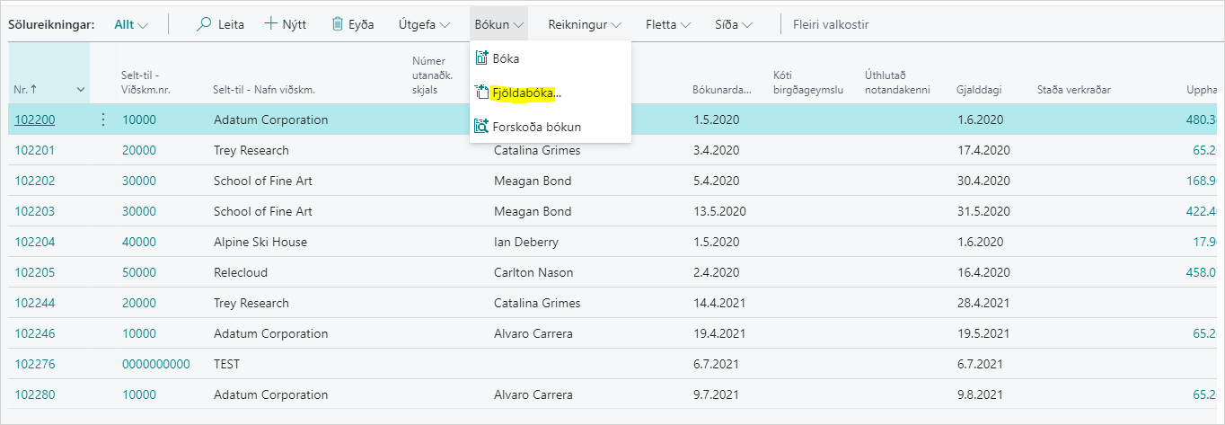The image size is (1225, 425).
Task: Expand the Reikningur dropdown menu
Action: coord(585,24)
